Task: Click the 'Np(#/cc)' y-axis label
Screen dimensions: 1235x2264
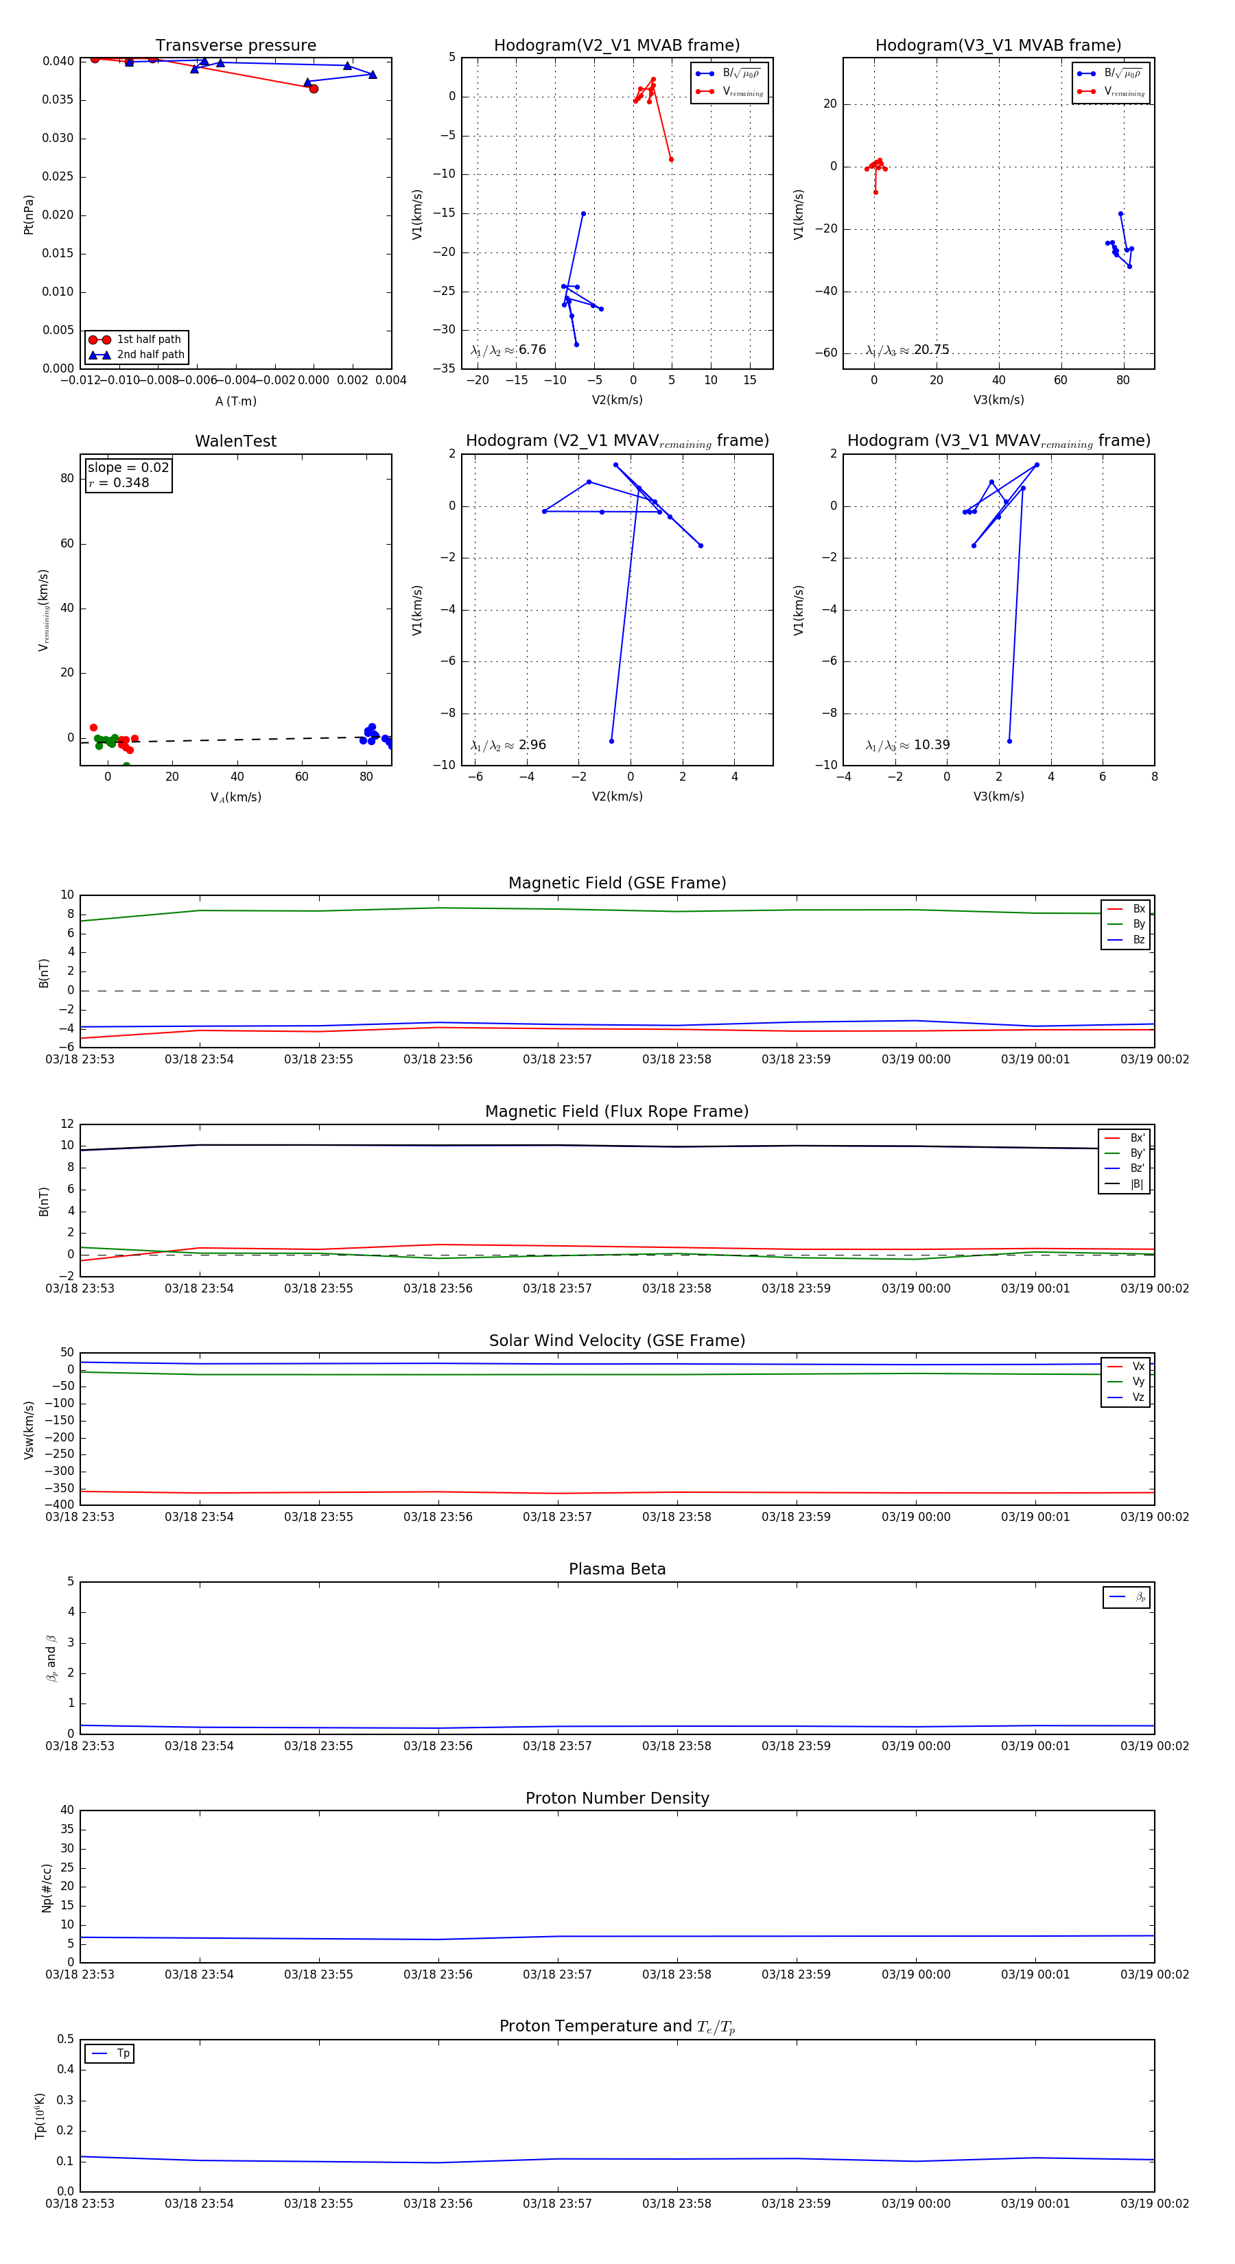Action: (47, 1888)
